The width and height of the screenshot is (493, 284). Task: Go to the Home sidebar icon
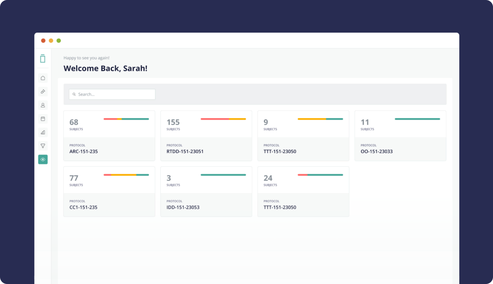(43, 78)
